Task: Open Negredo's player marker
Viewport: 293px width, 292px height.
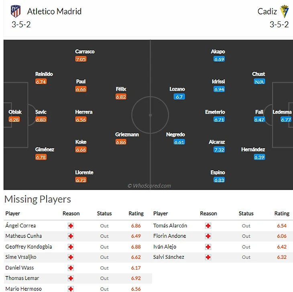Action: [x=175, y=135]
